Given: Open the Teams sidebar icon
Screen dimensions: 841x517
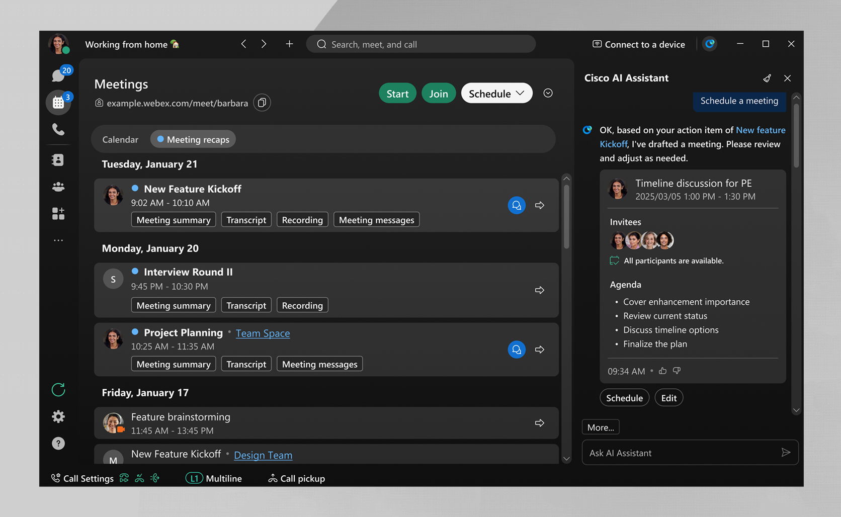Looking at the screenshot, I should point(58,187).
